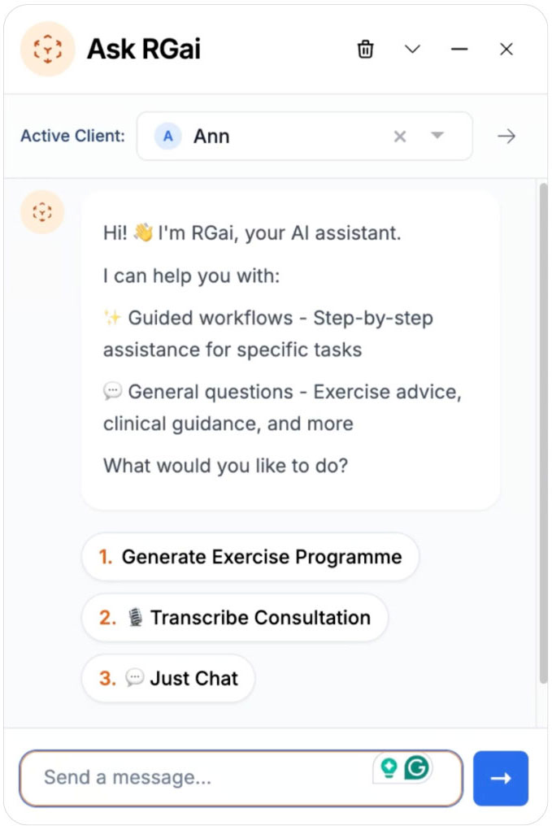Collapse the header options with the down chevron

(x=412, y=49)
